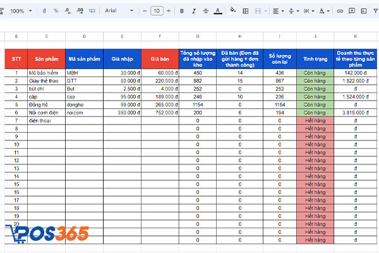379x253 pixels.
Task: Click the plus button to increase font size
Action: click(x=169, y=11)
